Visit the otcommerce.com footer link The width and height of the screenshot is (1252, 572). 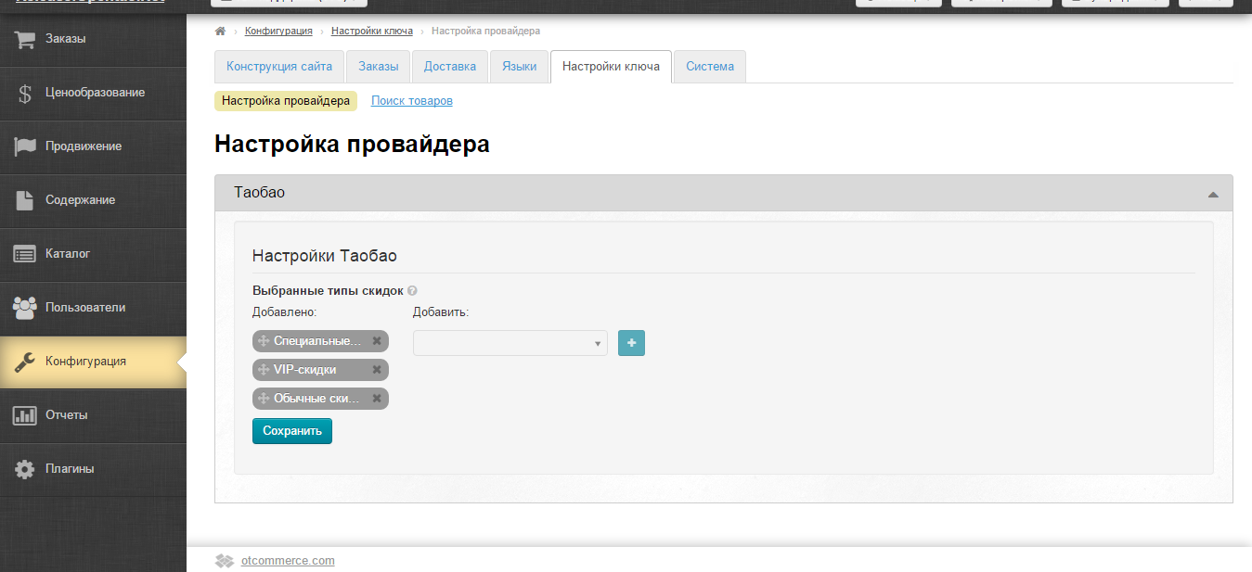click(288, 561)
